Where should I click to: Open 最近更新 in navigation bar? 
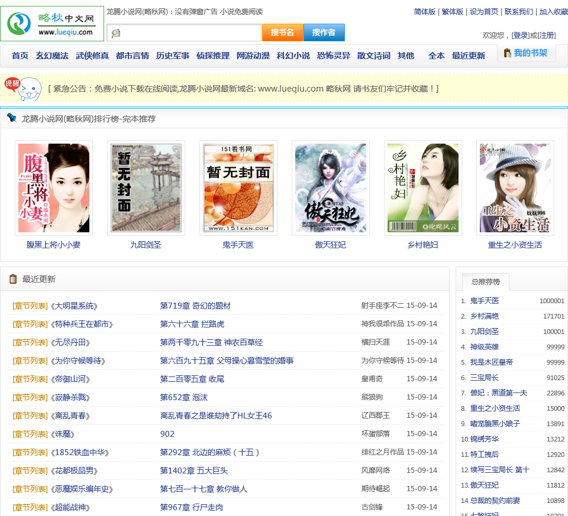pos(469,56)
